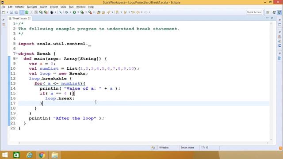Click the Writable status bar entry
Image resolution: width=283 pixels, height=159 pixels.
pos(164,148)
